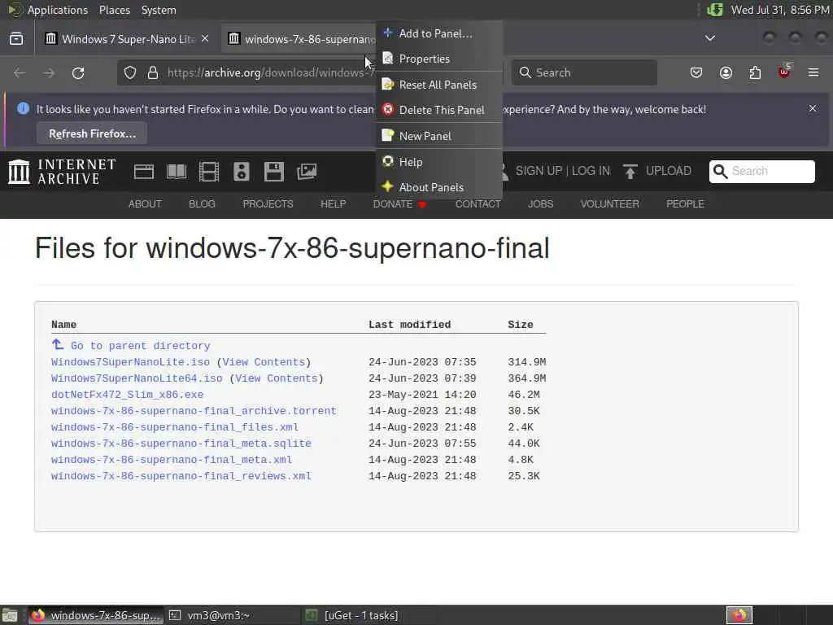This screenshot has width=833, height=625.
Task: Open DONATE navigation link
Action: (x=393, y=204)
